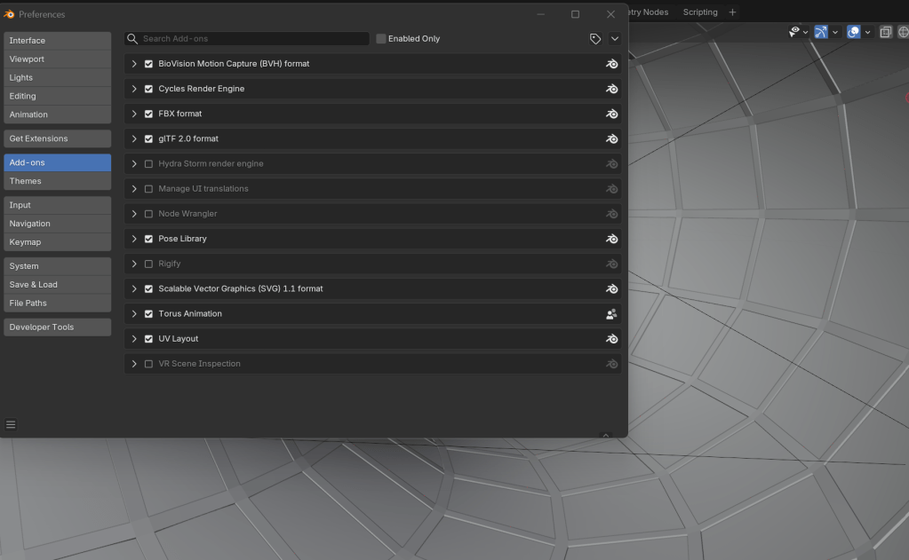The height and width of the screenshot is (560, 909).
Task: Click the Search Add-ons field
Action: click(x=249, y=39)
